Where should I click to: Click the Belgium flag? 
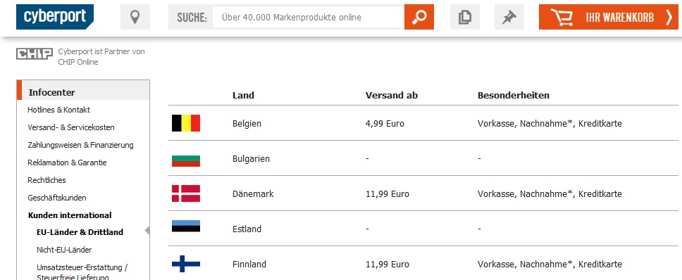(186, 123)
